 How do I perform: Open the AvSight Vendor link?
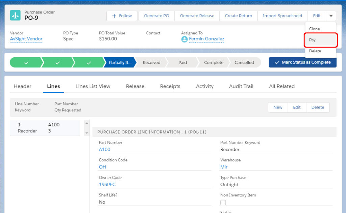26,39
